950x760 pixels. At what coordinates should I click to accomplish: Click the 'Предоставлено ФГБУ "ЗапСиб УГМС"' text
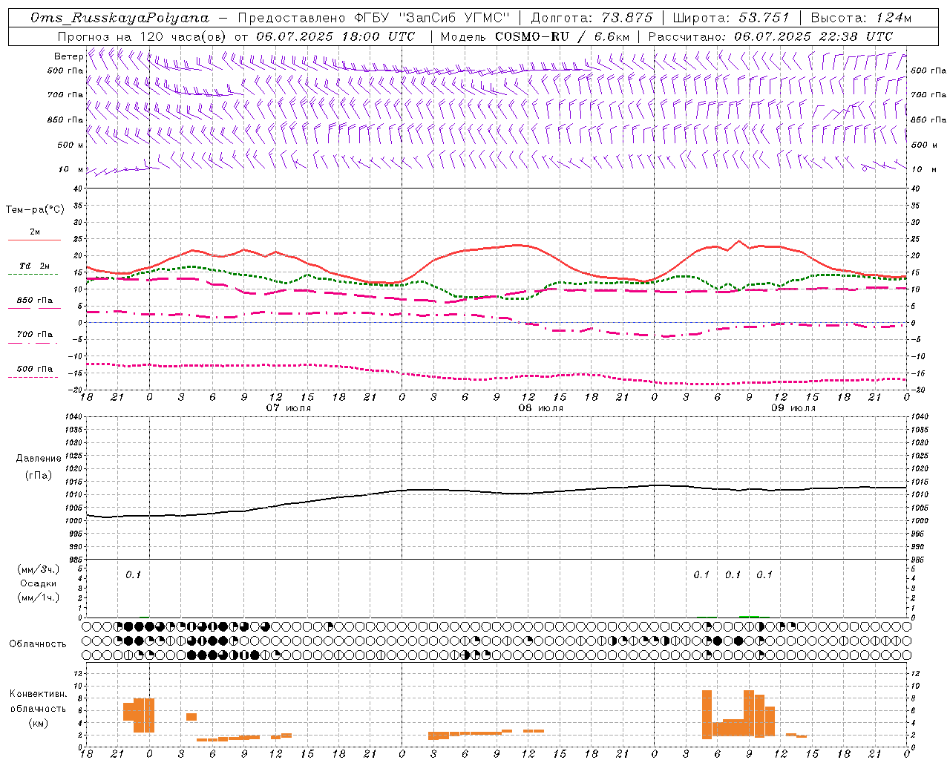click(x=374, y=18)
